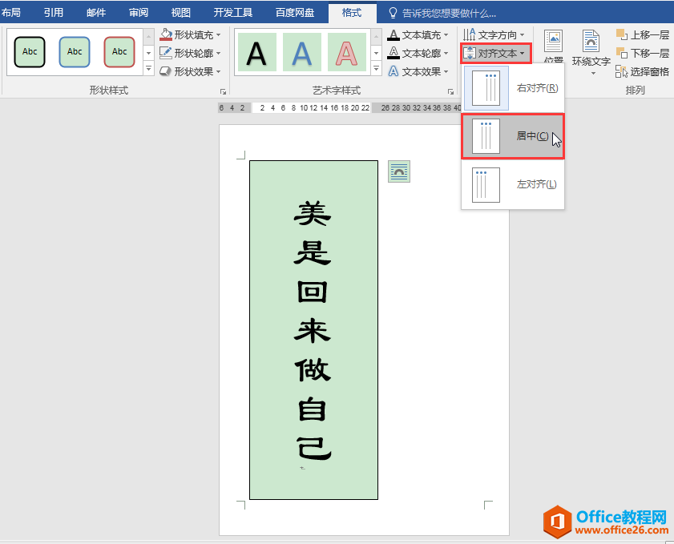Send shape backward with 下移一层
Screen dimensions: 674x544
(x=643, y=53)
